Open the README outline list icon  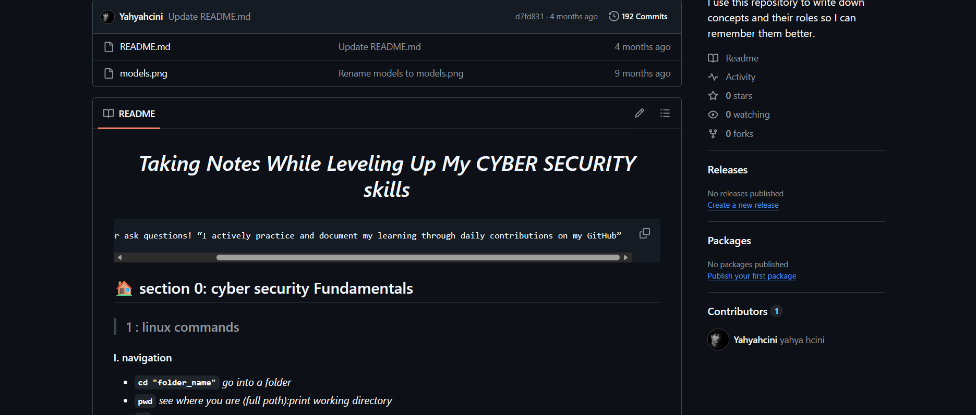coord(665,113)
